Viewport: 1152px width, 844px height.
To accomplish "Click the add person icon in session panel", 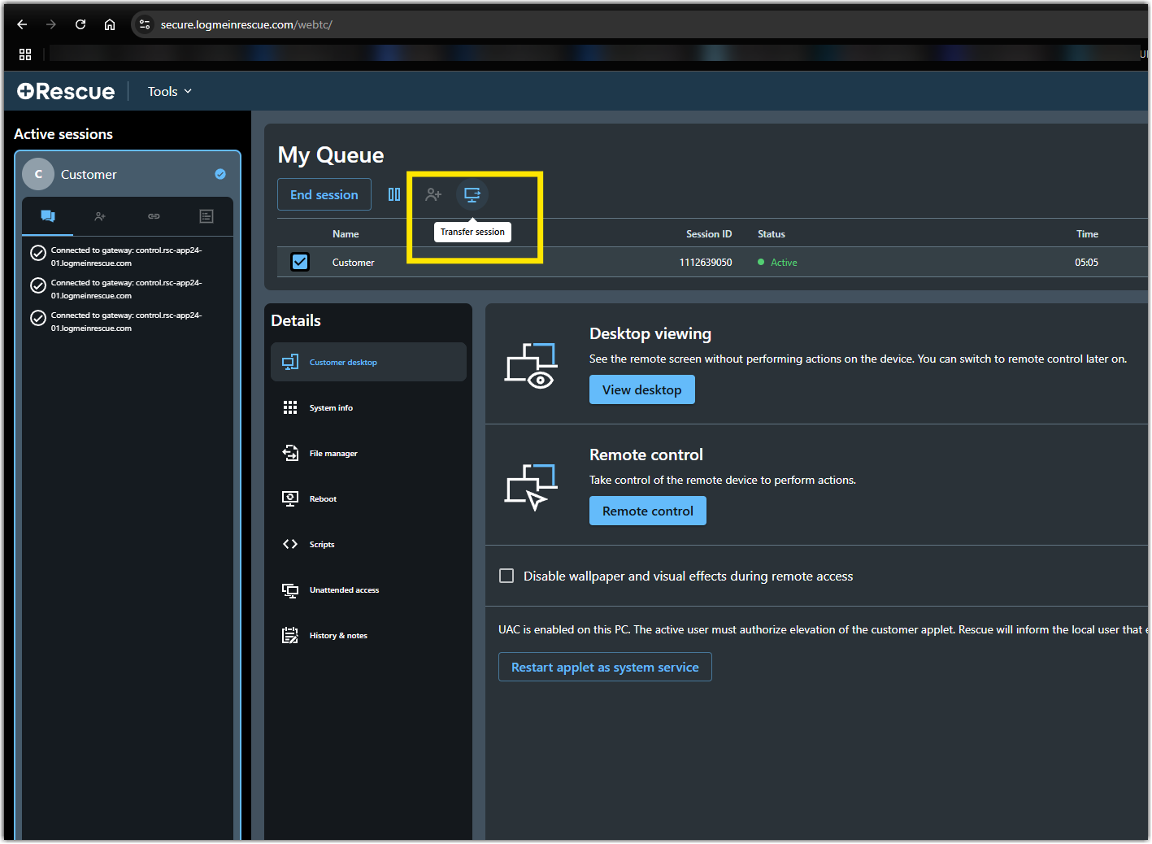I will (x=100, y=216).
